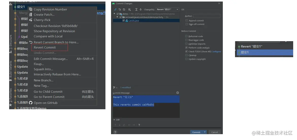This screenshot has height=140, width=297.
Task: Click next difference down arrow in Diff
Action: (x=119, y=125)
